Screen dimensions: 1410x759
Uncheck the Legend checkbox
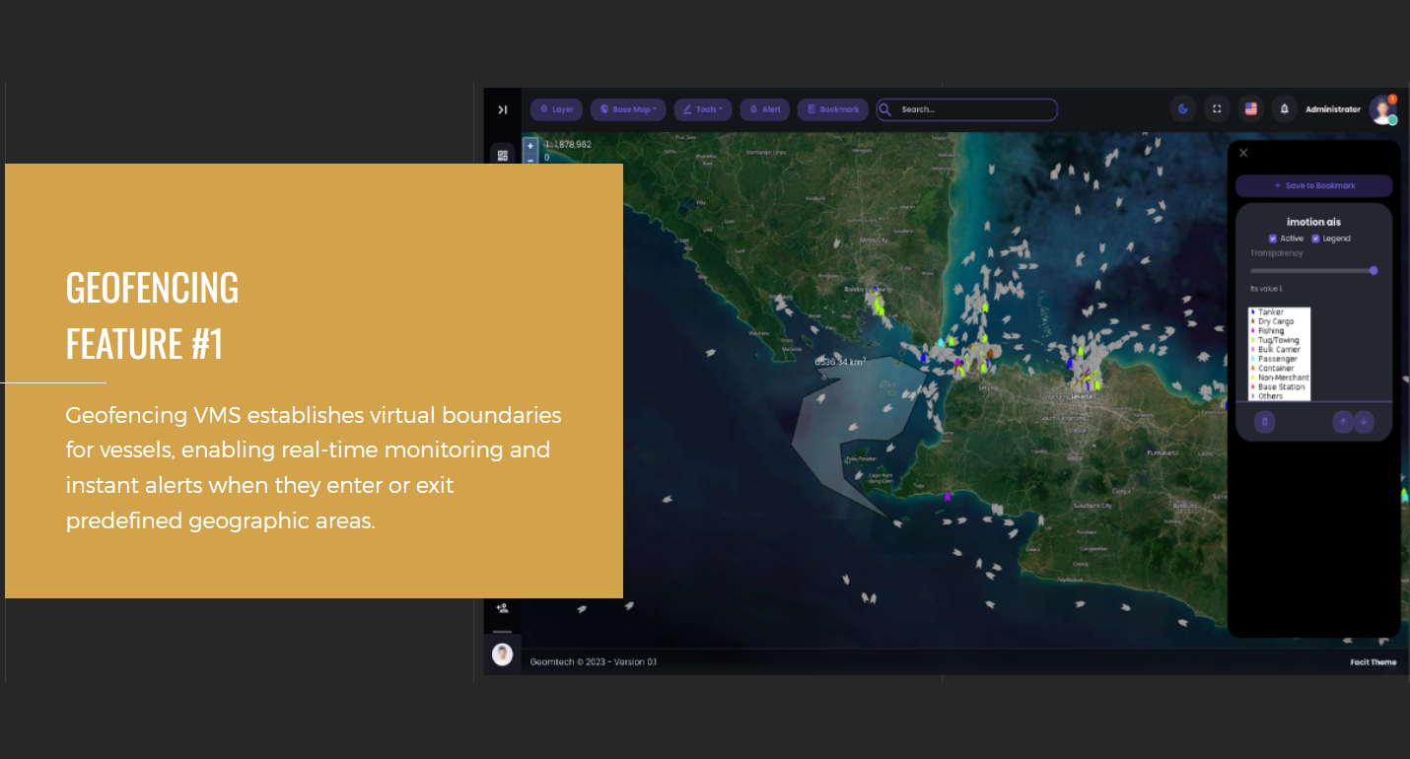(1315, 239)
